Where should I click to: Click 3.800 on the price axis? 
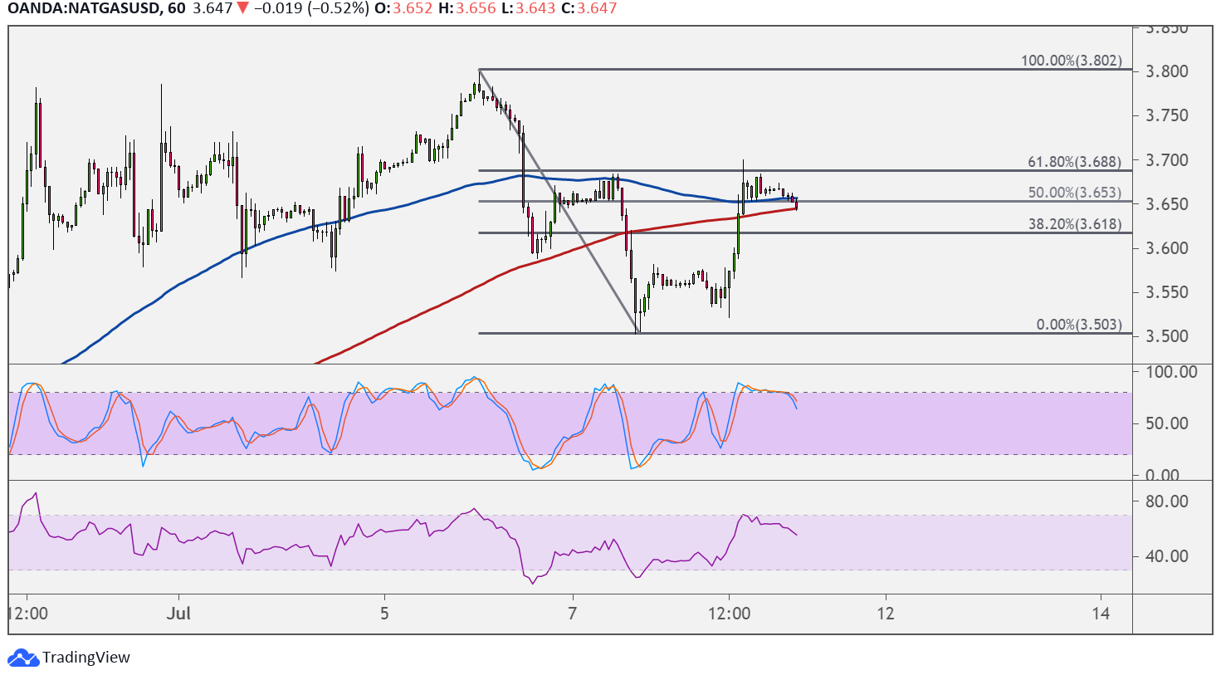[x=1167, y=71]
